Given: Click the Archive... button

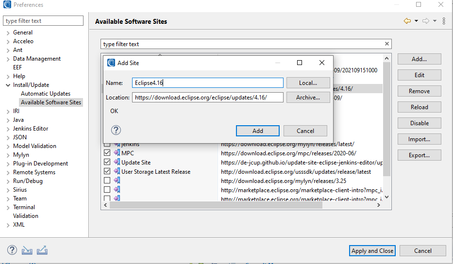Looking at the screenshot, I should coord(308,98).
